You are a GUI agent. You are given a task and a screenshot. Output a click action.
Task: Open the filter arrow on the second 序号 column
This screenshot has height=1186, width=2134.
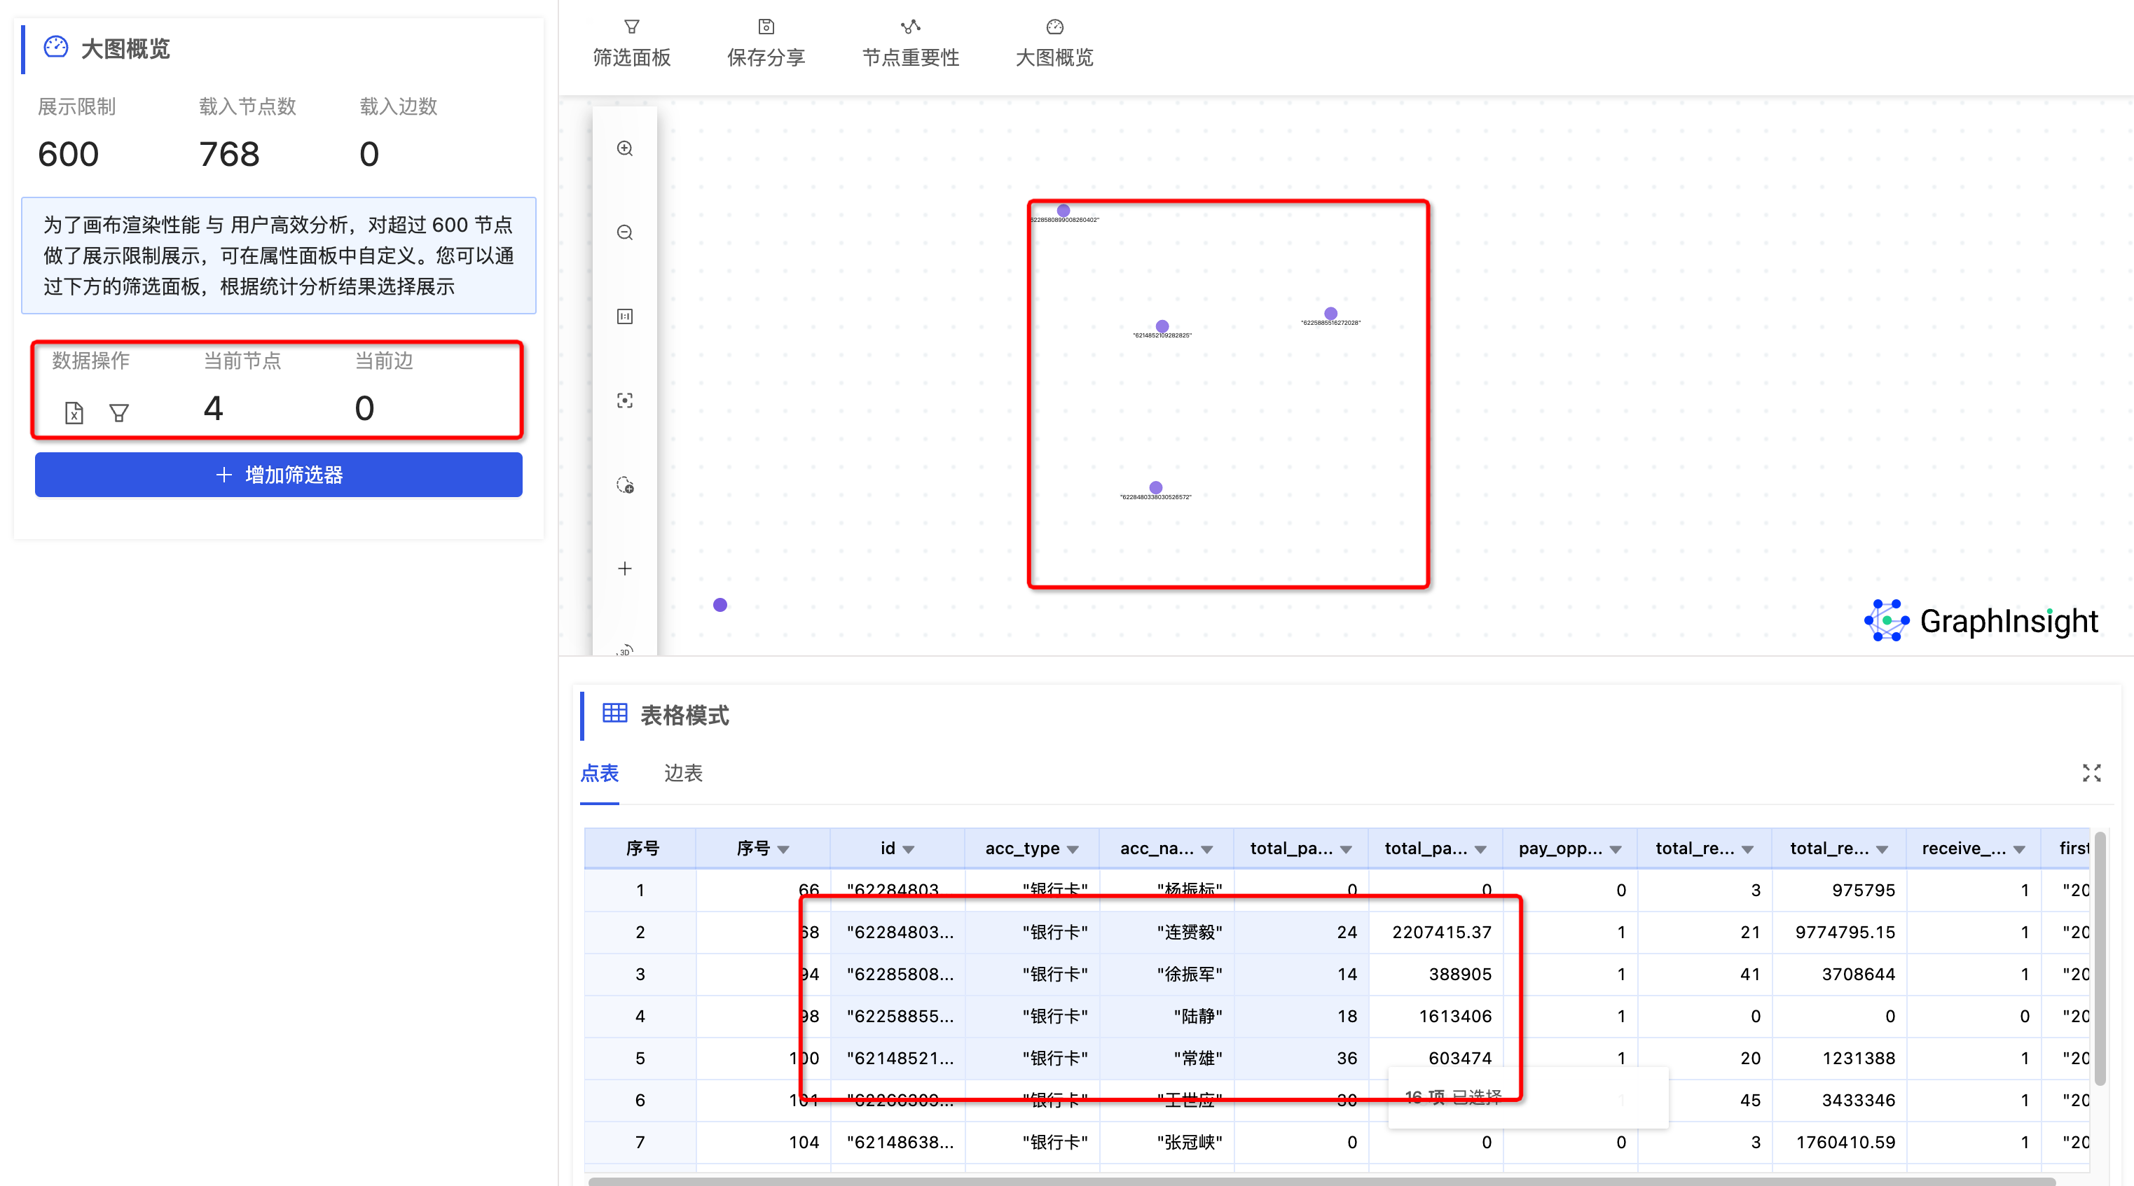[x=783, y=849]
